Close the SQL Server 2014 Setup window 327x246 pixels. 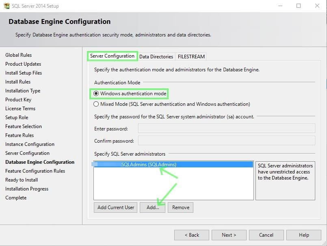pyautogui.click(x=317, y=6)
